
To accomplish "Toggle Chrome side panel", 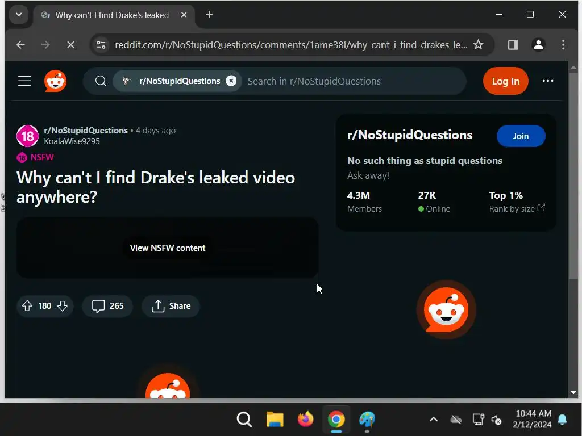I will coord(513,45).
